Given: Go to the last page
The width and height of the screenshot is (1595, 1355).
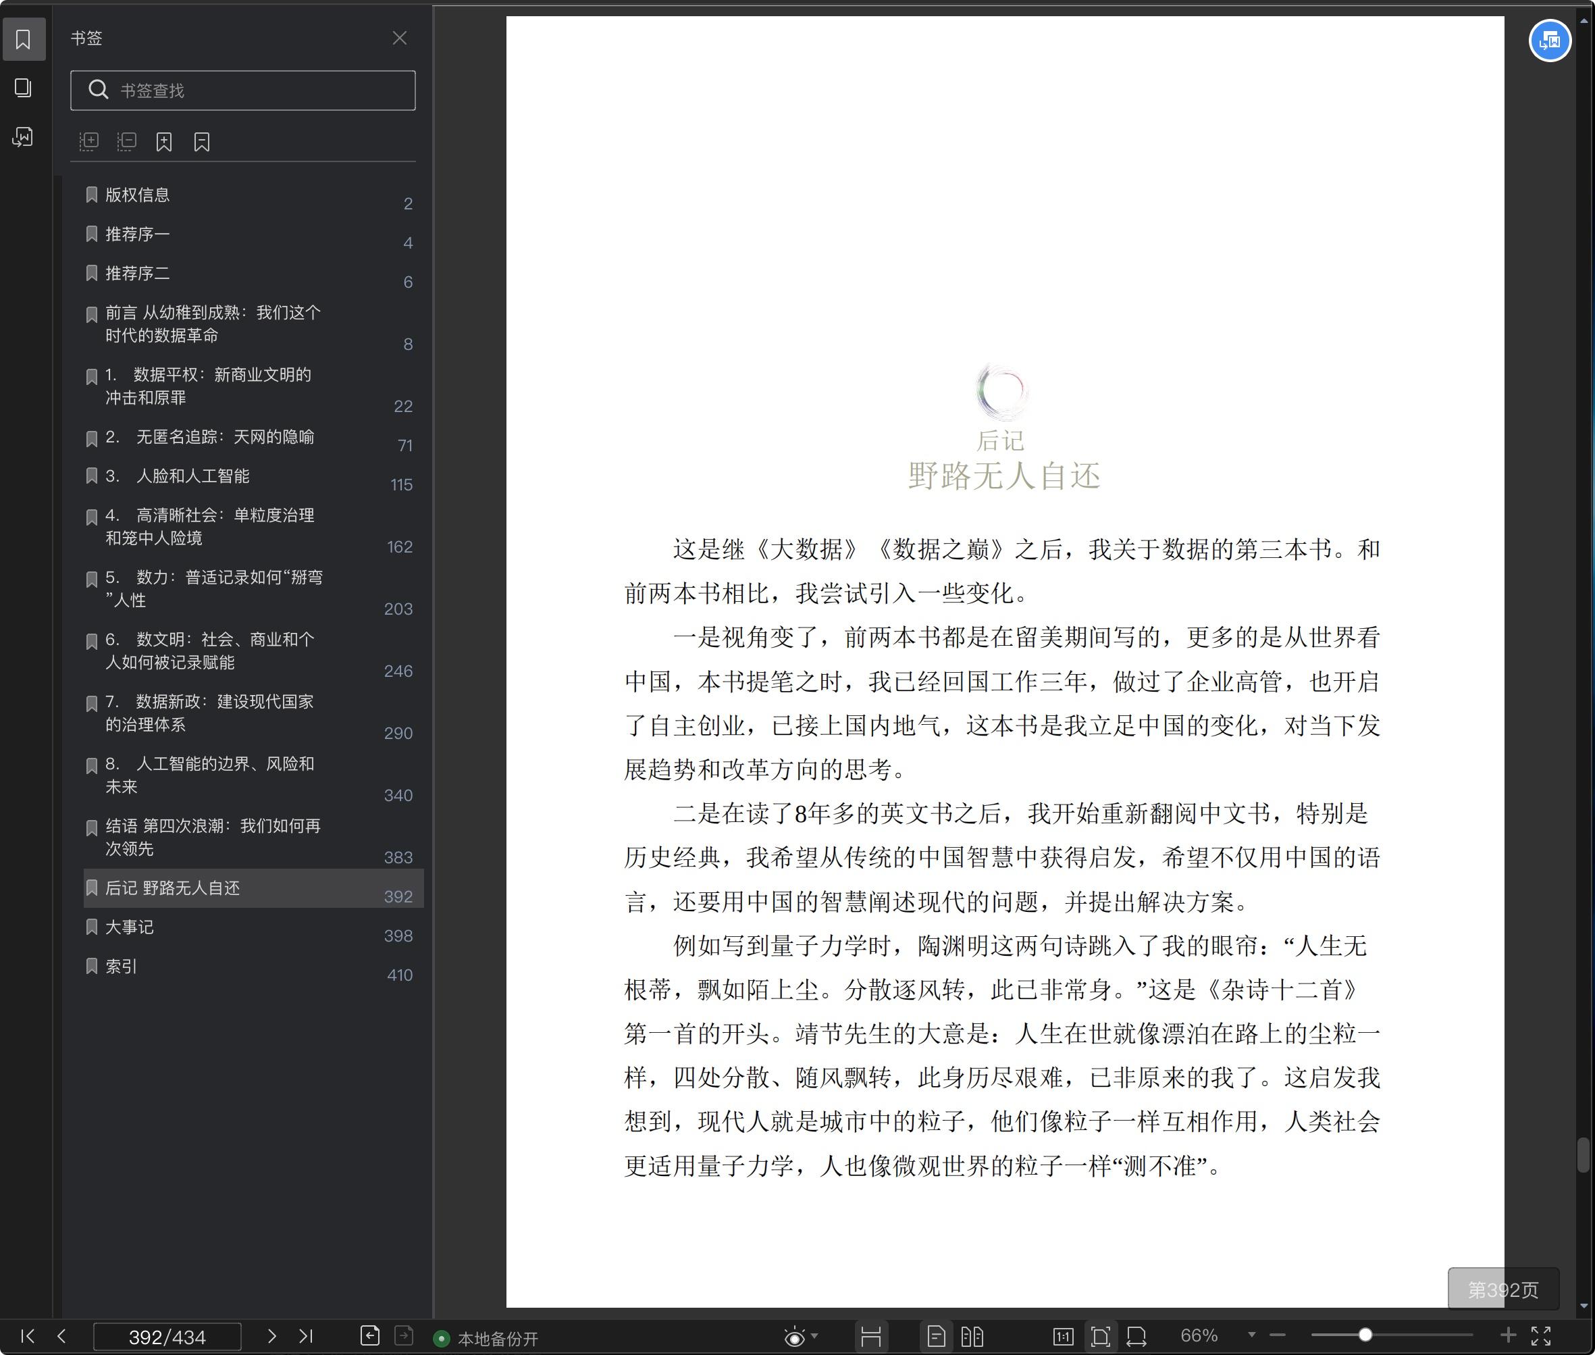Looking at the screenshot, I should click(306, 1336).
